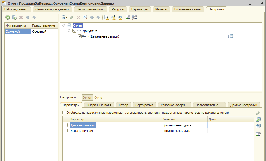This screenshot has width=266, height=161.
Task: Click the uncheck all parameters icon
Action: pyautogui.click(x=258, y=126)
